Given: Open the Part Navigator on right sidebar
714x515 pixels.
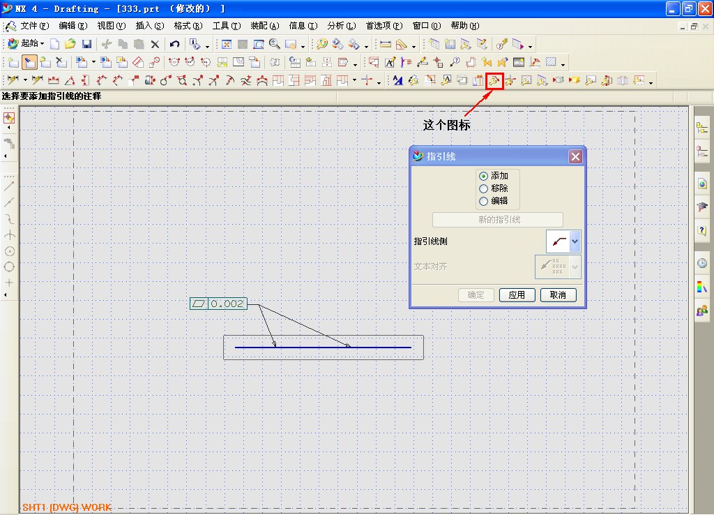Looking at the screenshot, I should tap(702, 151).
